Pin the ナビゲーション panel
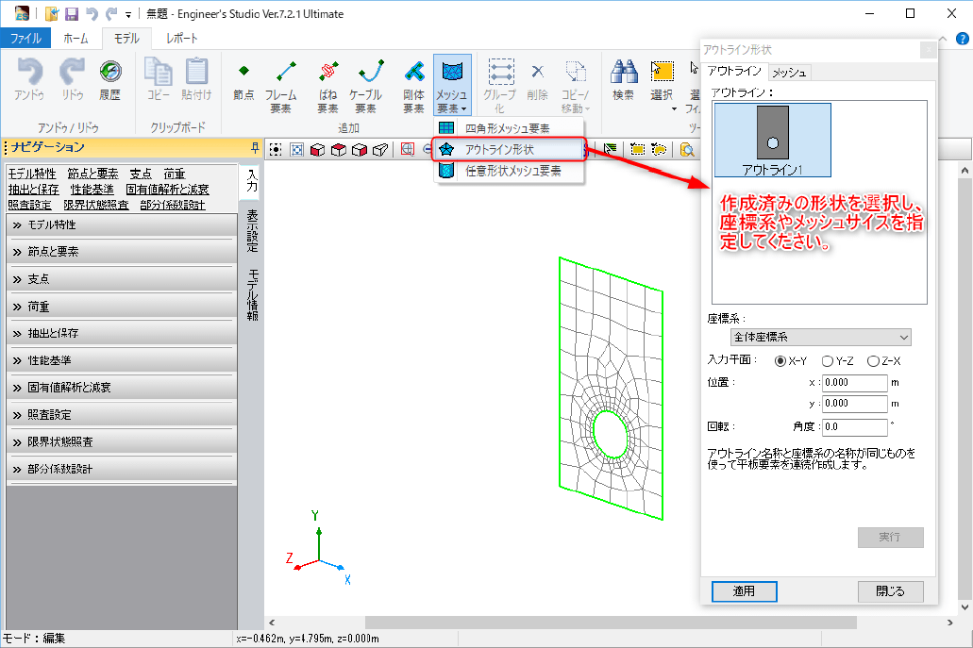 [255, 147]
